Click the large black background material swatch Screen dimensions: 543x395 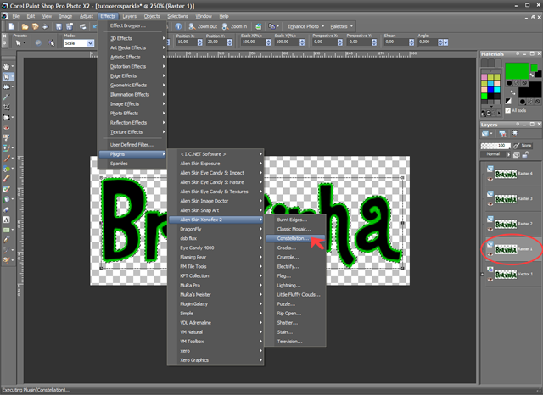(529, 90)
